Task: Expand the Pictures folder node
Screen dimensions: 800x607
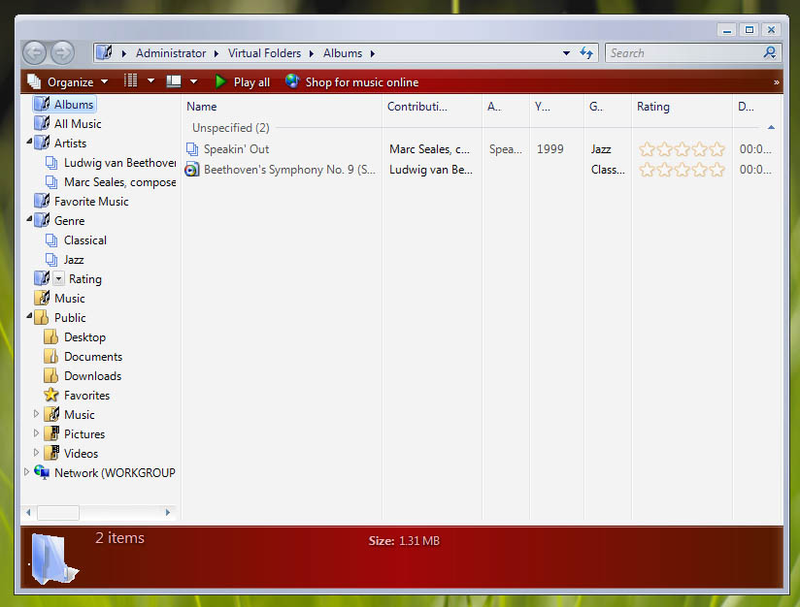Action: click(36, 433)
